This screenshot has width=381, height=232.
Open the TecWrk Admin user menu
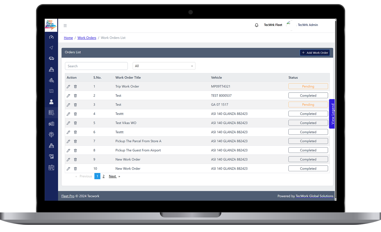(308, 25)
